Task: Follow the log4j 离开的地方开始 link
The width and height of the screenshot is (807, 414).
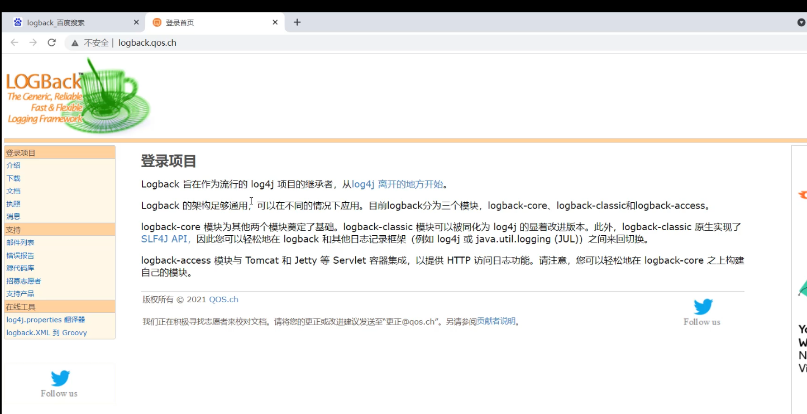Action: click(x=397, y=184)
